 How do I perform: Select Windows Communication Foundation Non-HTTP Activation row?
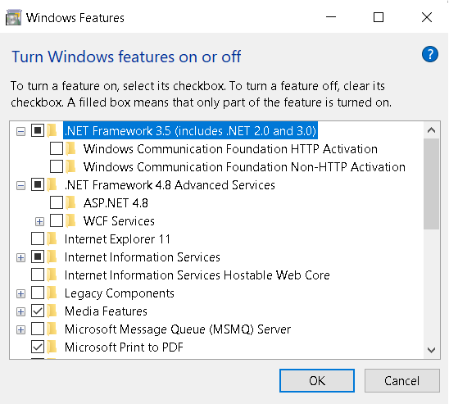(x=244, y=167)
